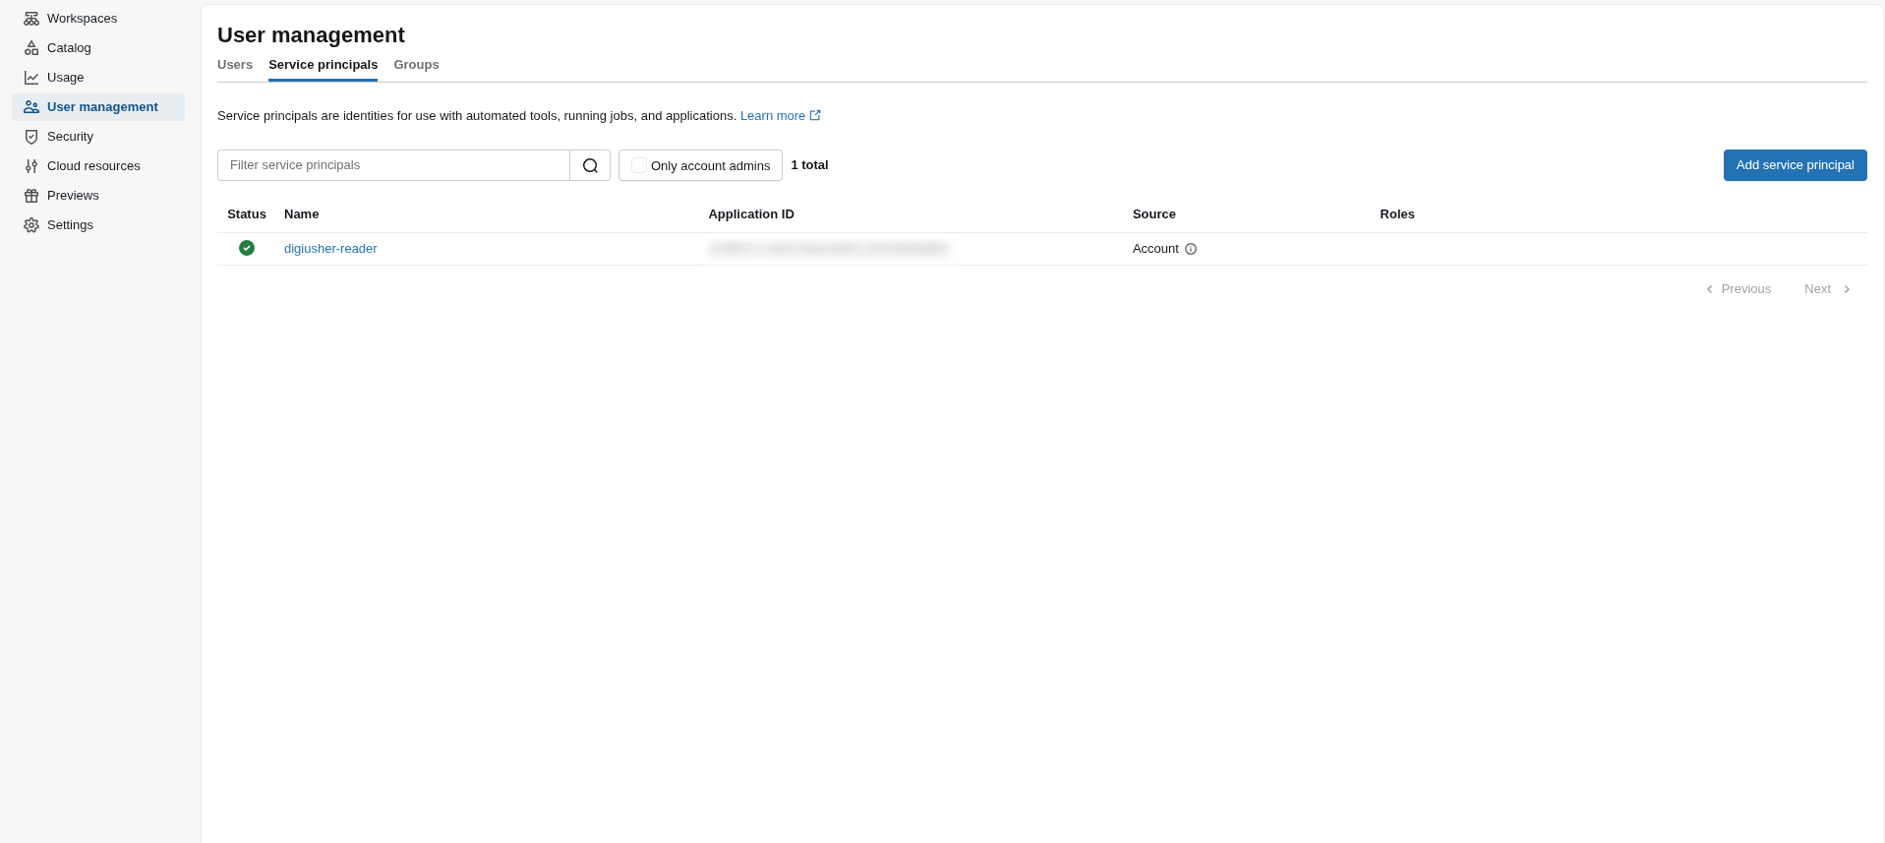Click the Catalog shapes icon
The image size is (1885, 843).
(31, 48)
